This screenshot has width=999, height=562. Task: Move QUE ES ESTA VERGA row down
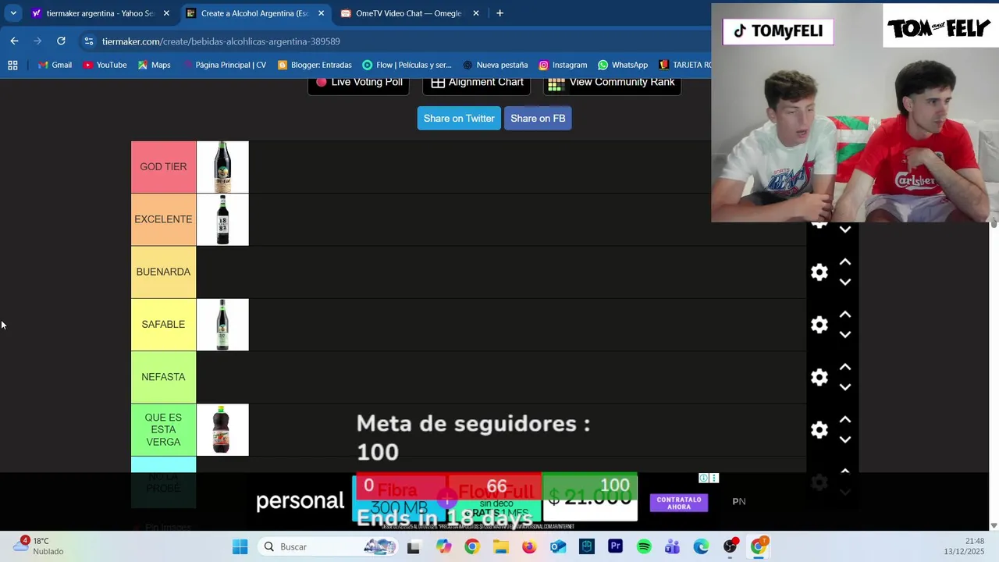click(x=845, y=439)
